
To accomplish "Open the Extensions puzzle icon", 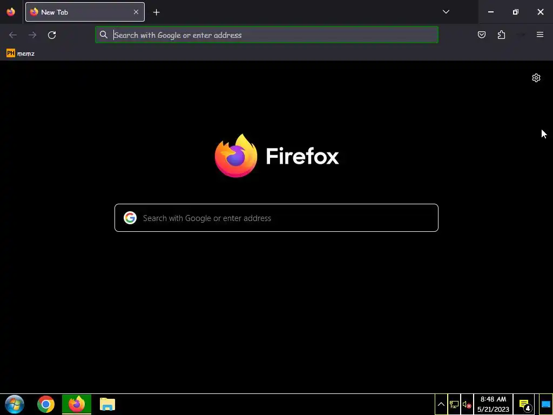I will [x=501, y=35].
